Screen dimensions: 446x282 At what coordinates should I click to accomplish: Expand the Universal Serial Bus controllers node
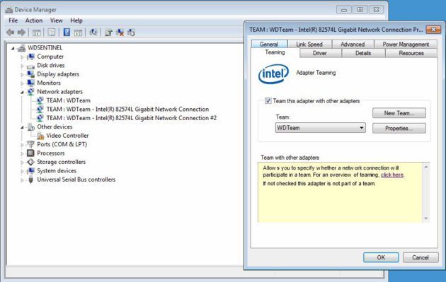[22, 180]
